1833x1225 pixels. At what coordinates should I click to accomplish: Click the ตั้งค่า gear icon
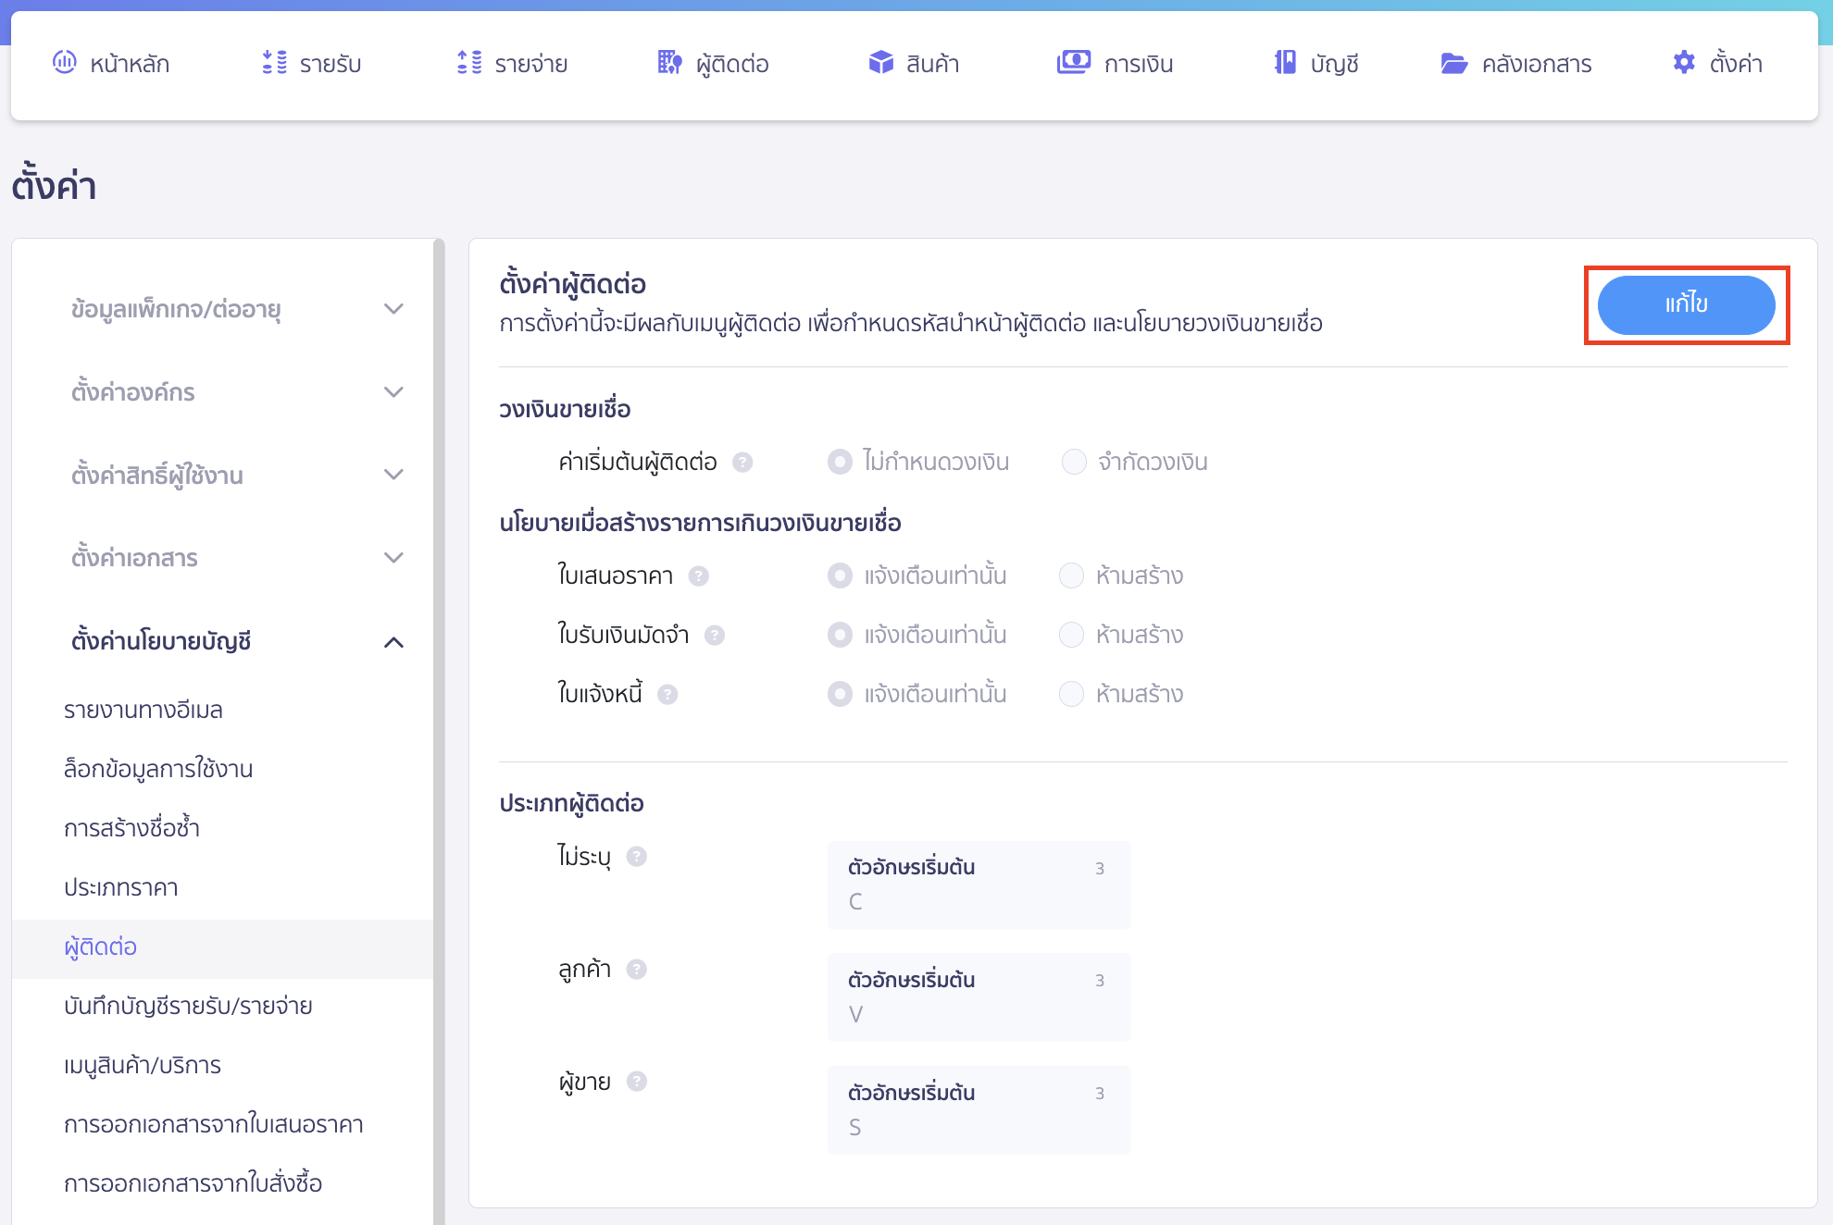(x=1685, y=63)
